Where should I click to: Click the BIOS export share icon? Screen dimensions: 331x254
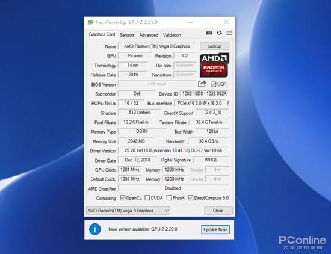[x=202, y=84]
